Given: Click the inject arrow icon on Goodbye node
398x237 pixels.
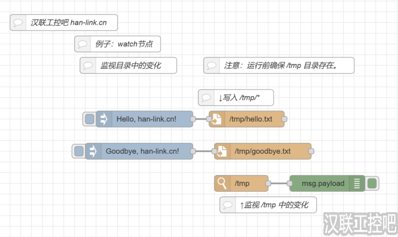Looking at the screenshot, I should [x=93, y=151].
